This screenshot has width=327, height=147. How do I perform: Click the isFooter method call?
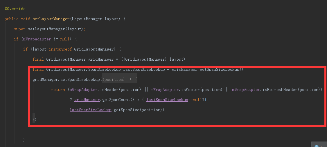[x=190, y=90]
